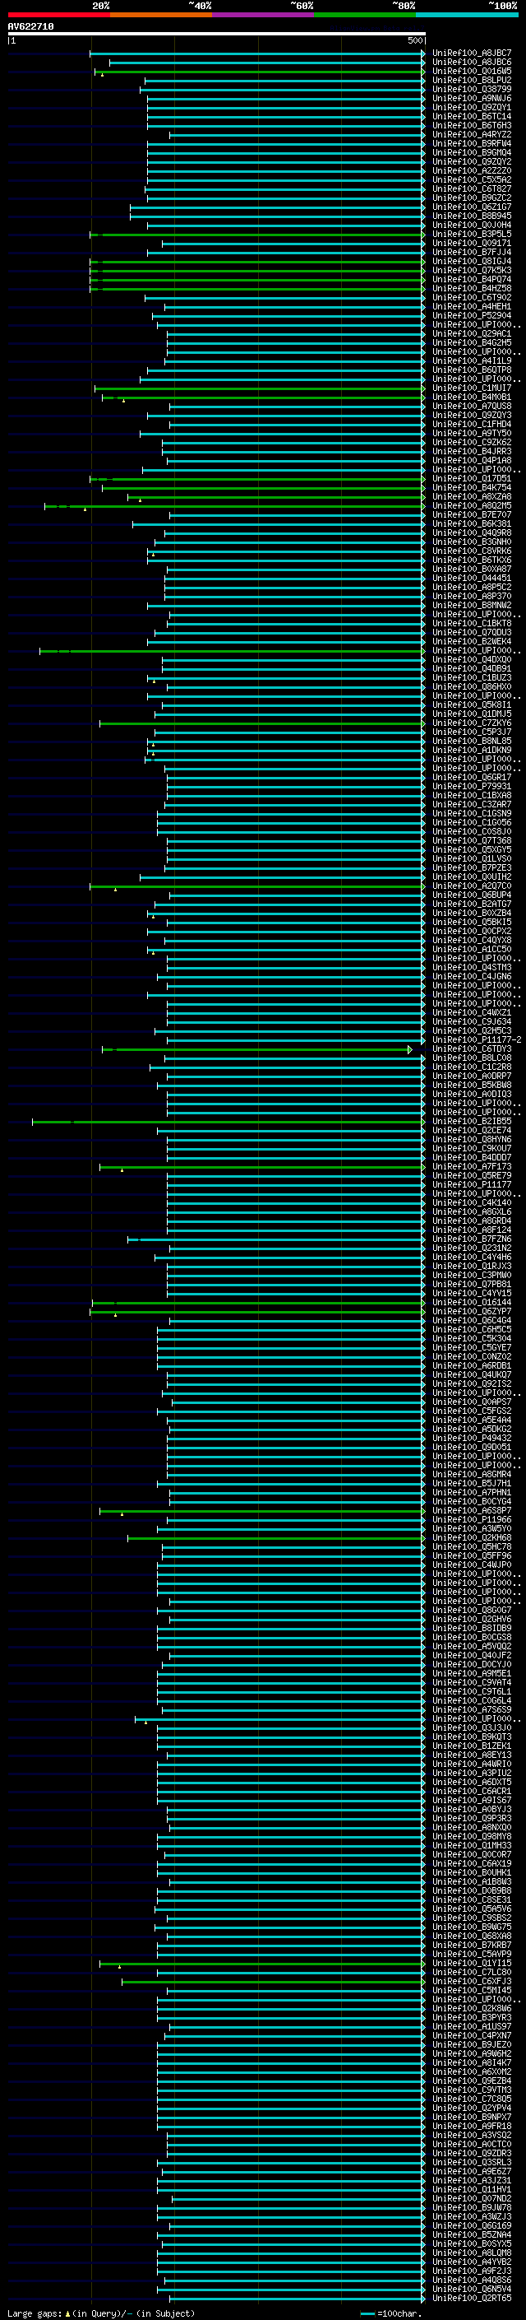Open hit UniRef100_B8LPU2

(471, 80)
